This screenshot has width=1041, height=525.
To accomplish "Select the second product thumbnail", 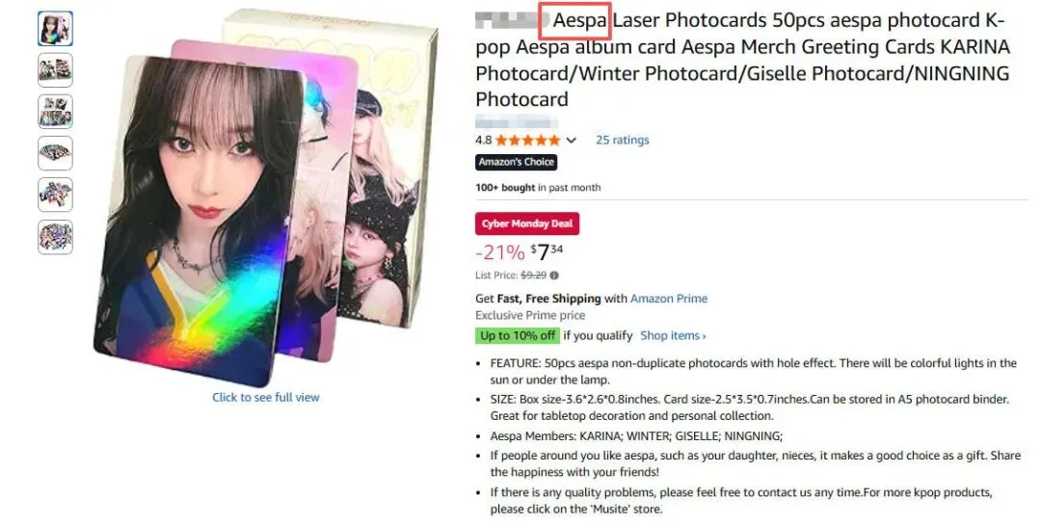I will [55, 70].
